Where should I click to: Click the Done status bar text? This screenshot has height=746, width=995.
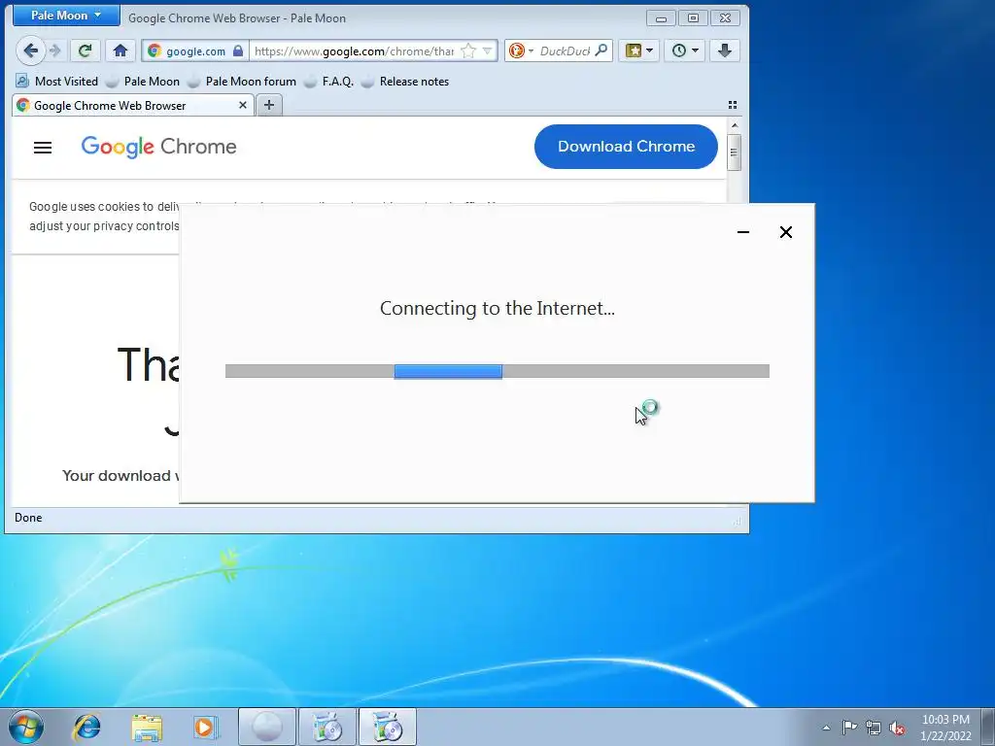(28, 518)
